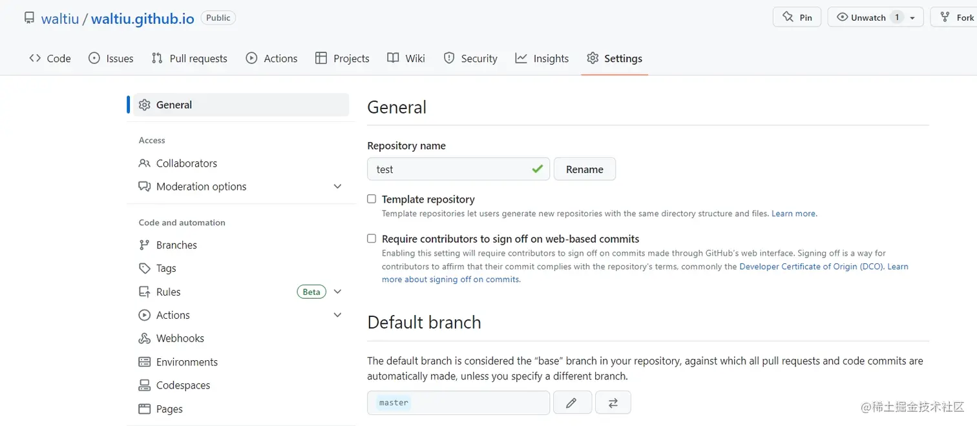The image size is (977, 426).
Task: Click the pin icon in Pin button
Action: [x=788, y=17]
